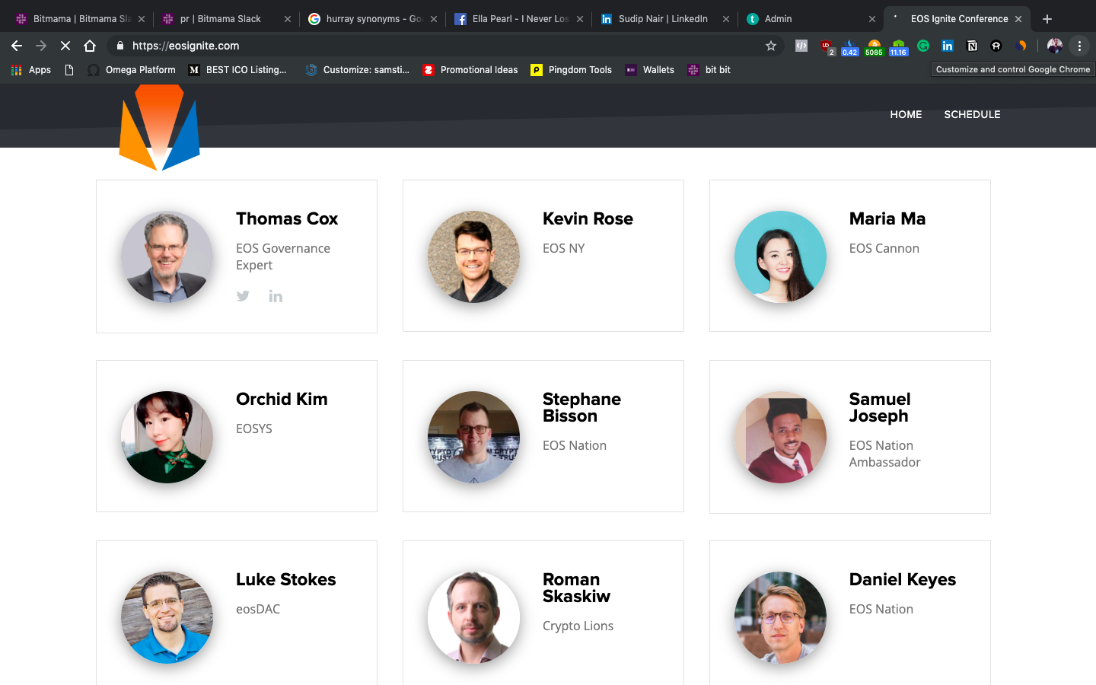
Task: Open the BEST ICO Listing bookmark
Action: (237, 69)
